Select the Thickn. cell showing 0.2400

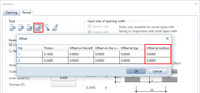pos(55,60)
